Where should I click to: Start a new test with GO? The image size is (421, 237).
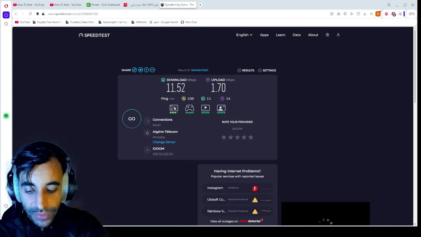(x=132, y=119)
